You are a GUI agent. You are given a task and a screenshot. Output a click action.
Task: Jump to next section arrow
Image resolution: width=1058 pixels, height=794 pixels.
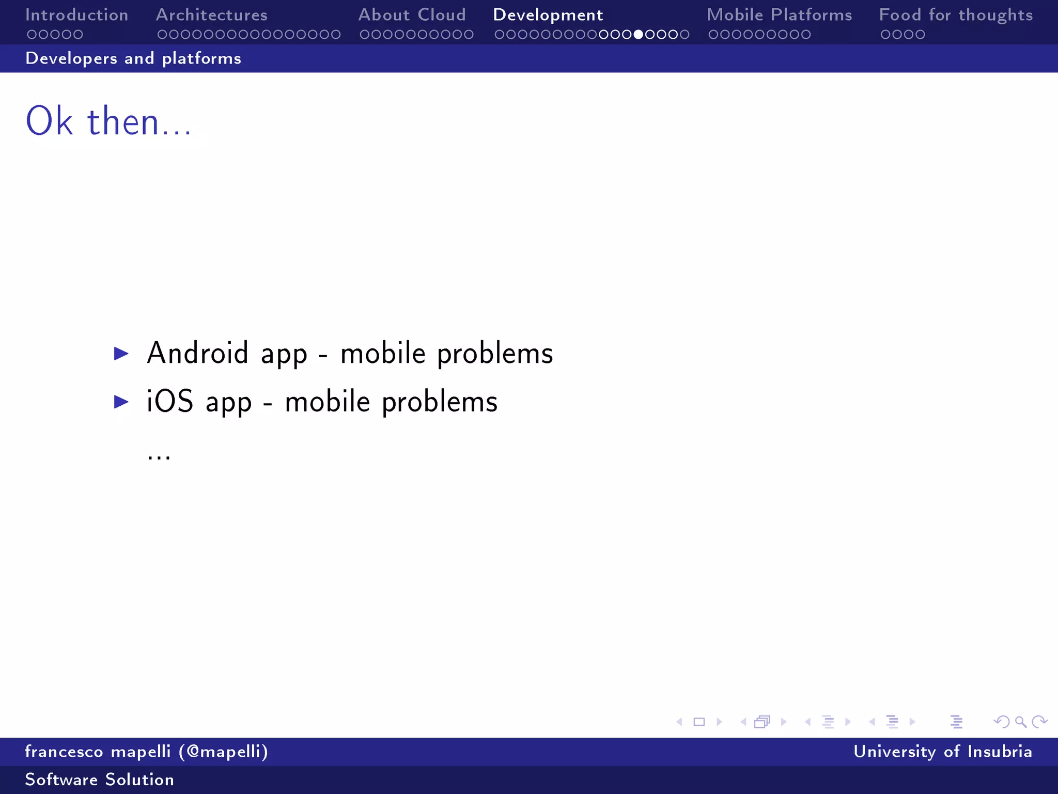pos(912,722)
